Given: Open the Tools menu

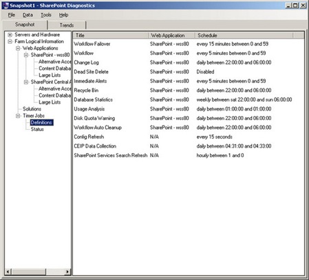Looking at the screenshot, I should (x=46, y=15).
